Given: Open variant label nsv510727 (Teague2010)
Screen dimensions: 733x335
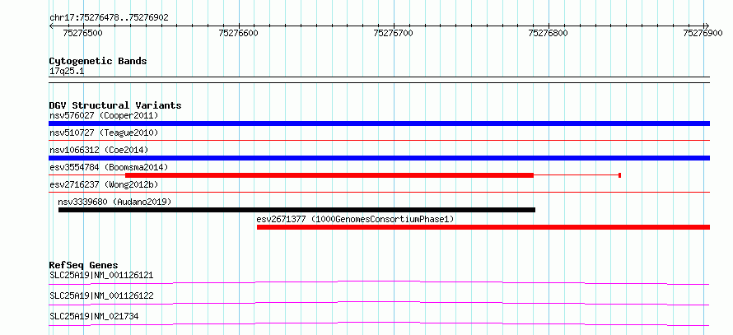Looking at the screenshot, I should (104, 133).
